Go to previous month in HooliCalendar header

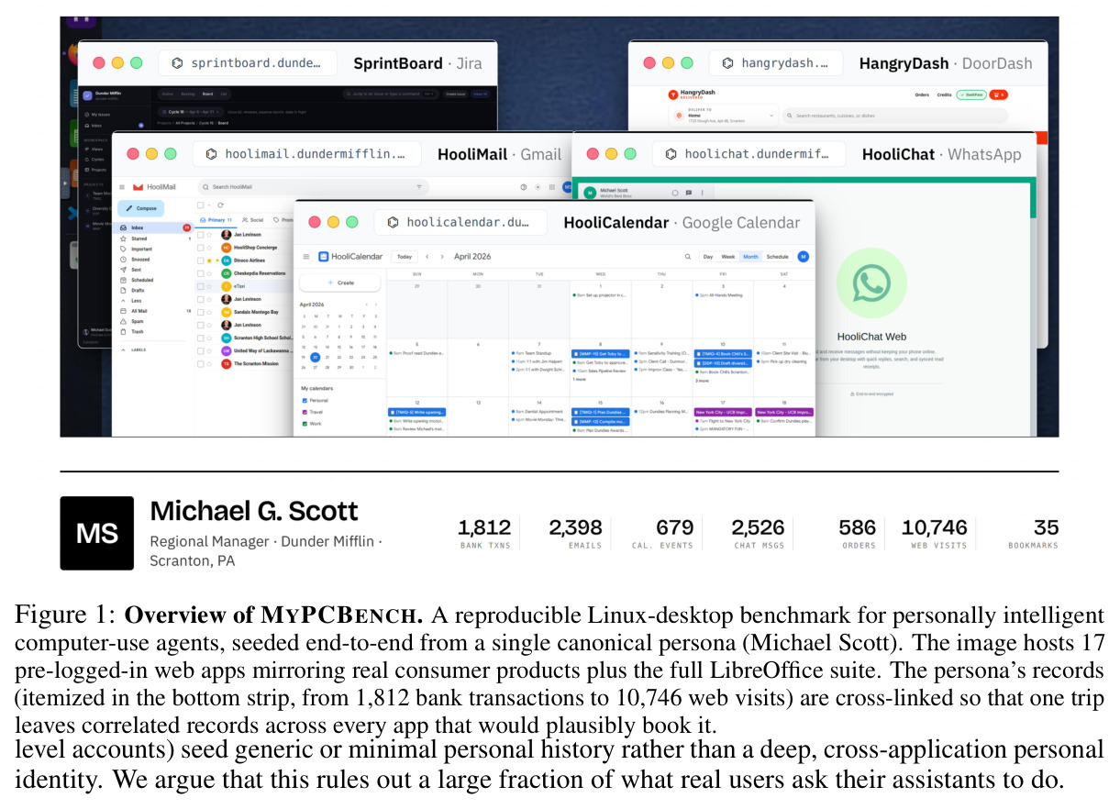429,257
